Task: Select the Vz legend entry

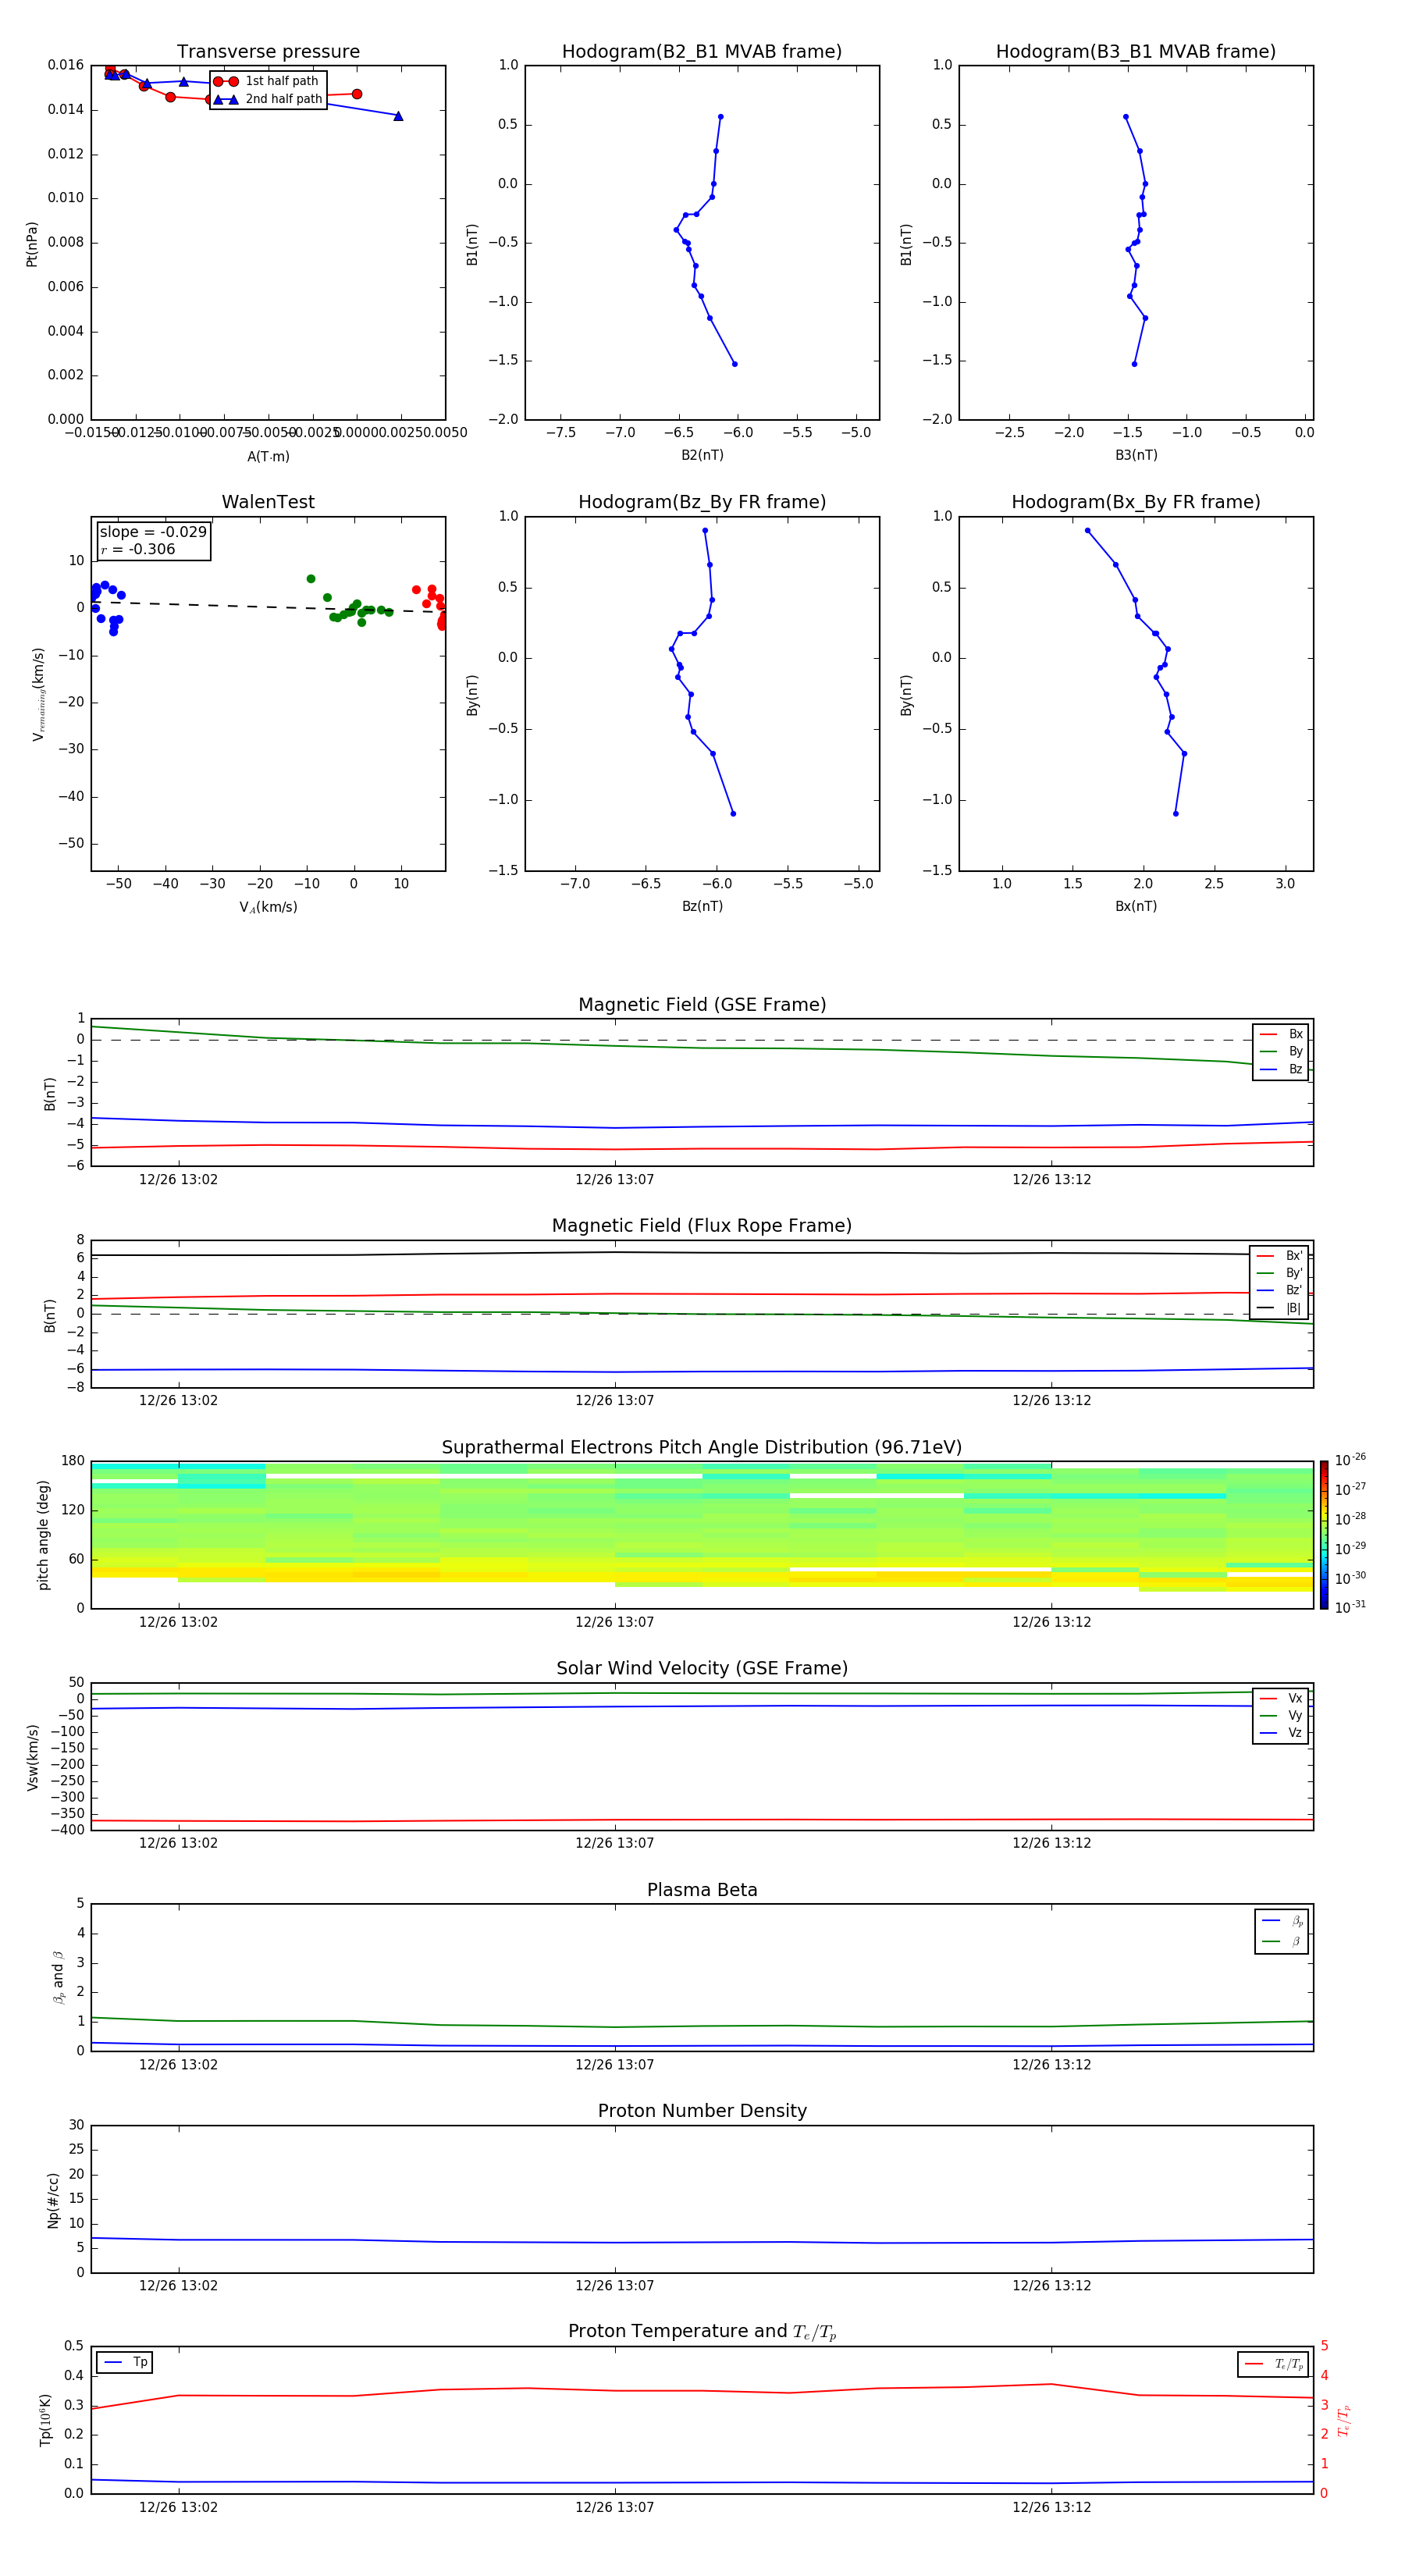Action: [1281, 1733]
